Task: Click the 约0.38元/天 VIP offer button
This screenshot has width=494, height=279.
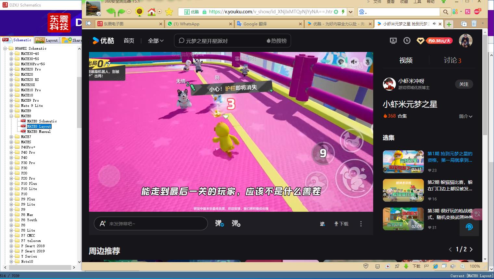Action: (x=439, y=41)
